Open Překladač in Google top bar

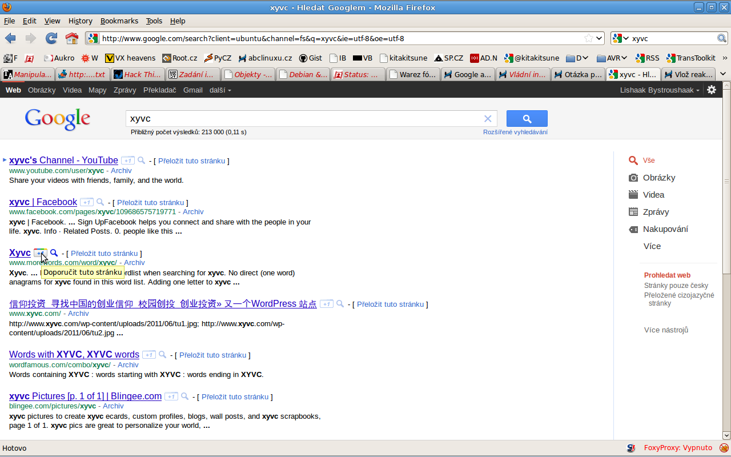click(160, 90)
